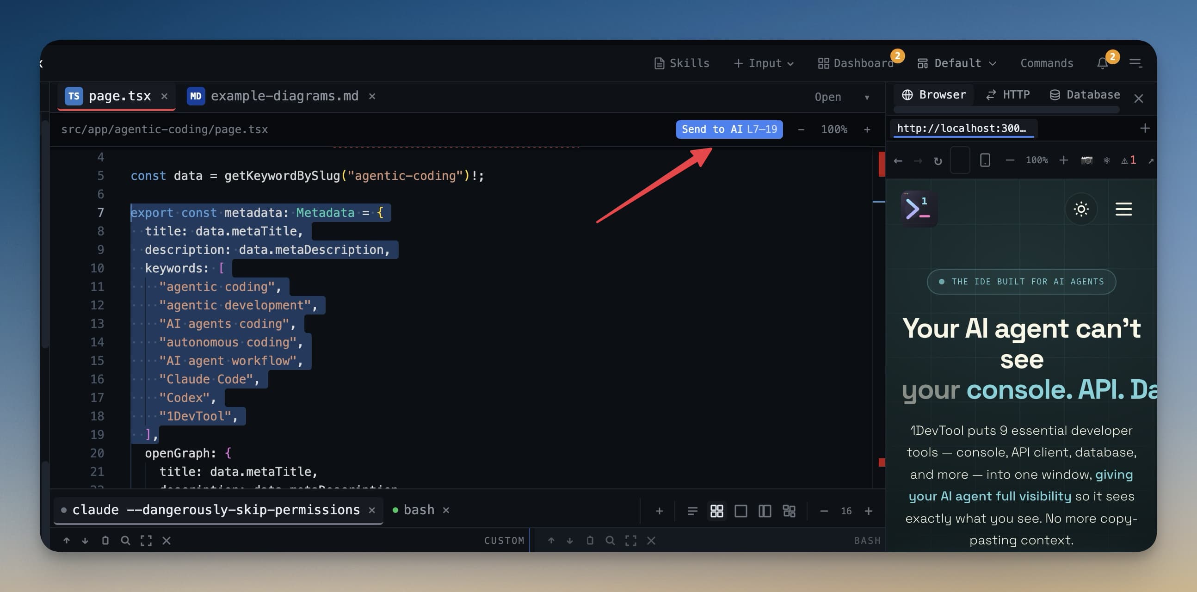Click the localhost:3000 address bar
Image resolution: width=1197 pixels, height=592 pixels.
pyautogui.click(x=965, y=128)
